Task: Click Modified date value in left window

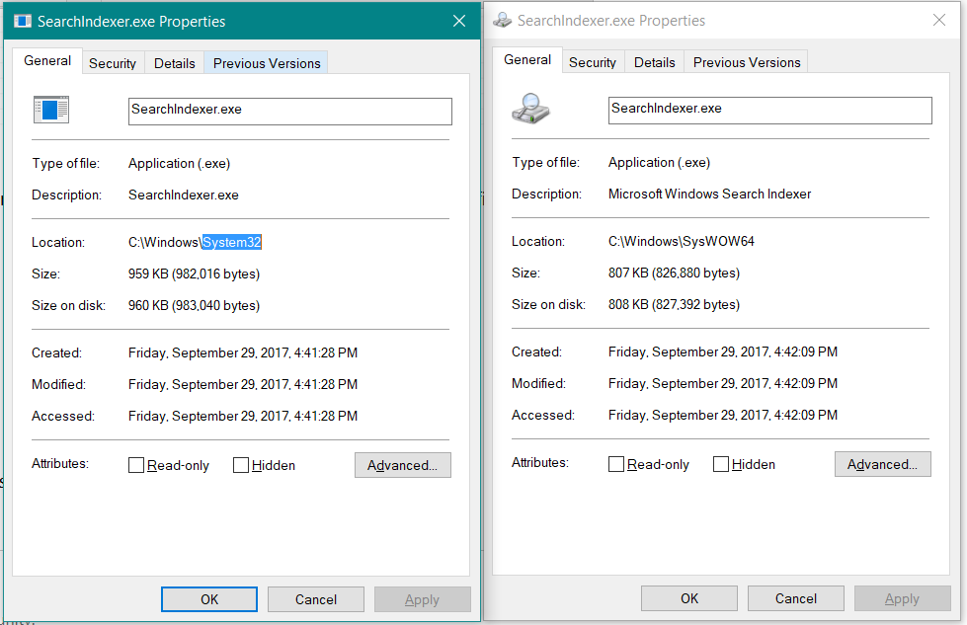Action: pyautogui.click(x=243, y=384)
